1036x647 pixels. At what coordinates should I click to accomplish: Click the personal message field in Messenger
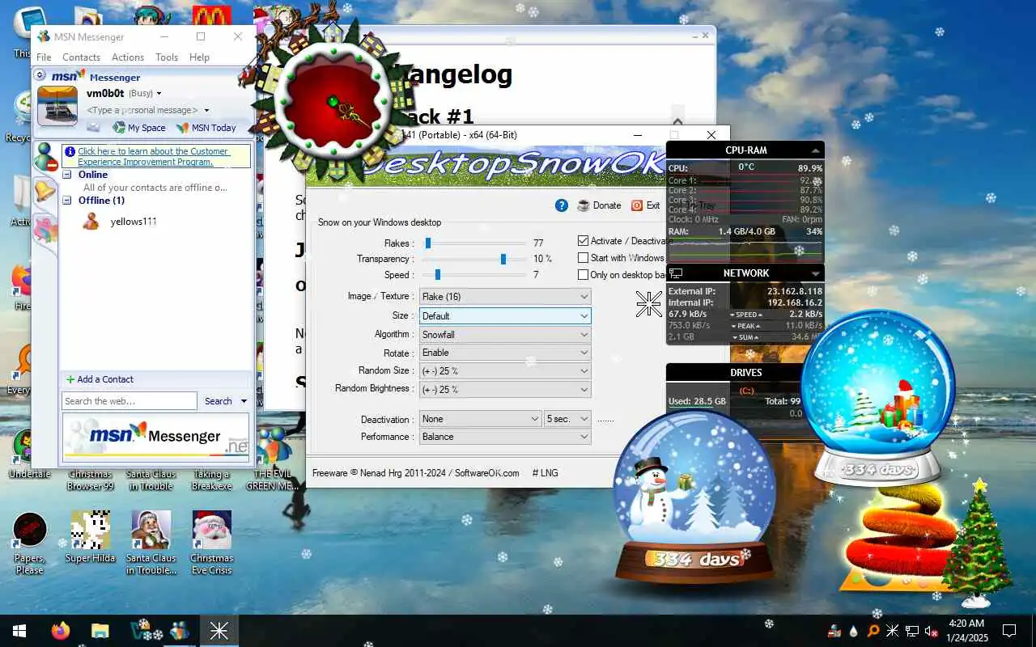pos(143,110)
